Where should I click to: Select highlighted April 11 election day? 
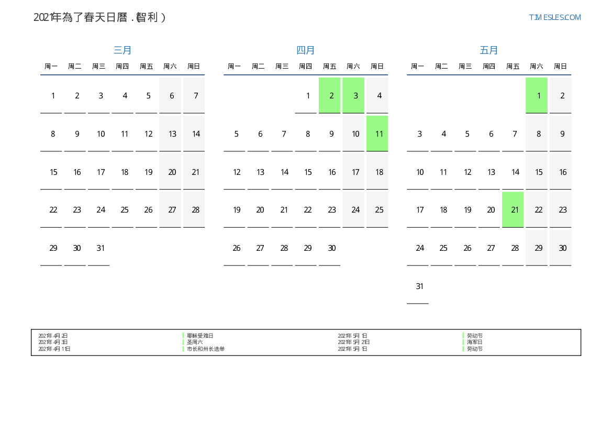click(377, 134)
